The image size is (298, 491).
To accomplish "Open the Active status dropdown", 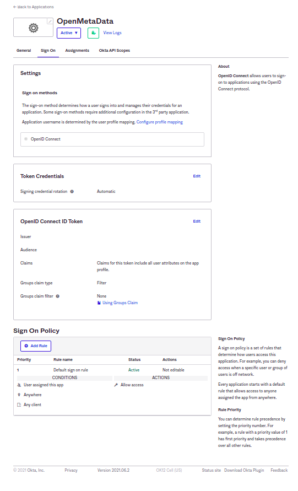I will pos(69,33).
